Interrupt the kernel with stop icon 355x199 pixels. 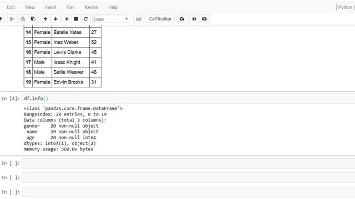click(x=76, y=19)
